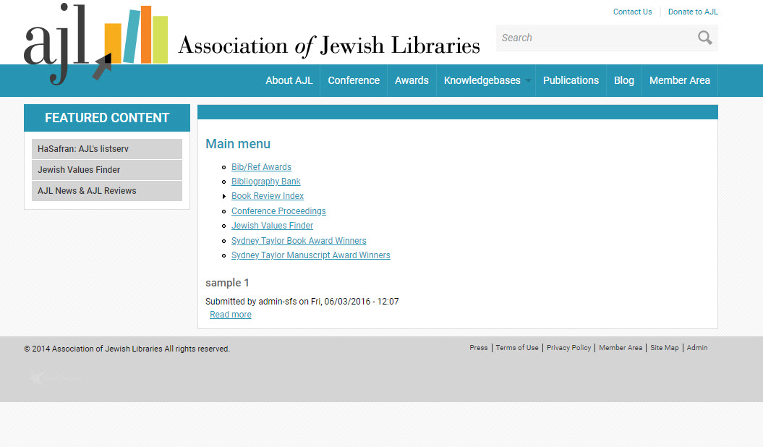Expand the Knowledgebases dropdown arrow
The width and height of the screenshot is (763, 447).
point(528,81)
